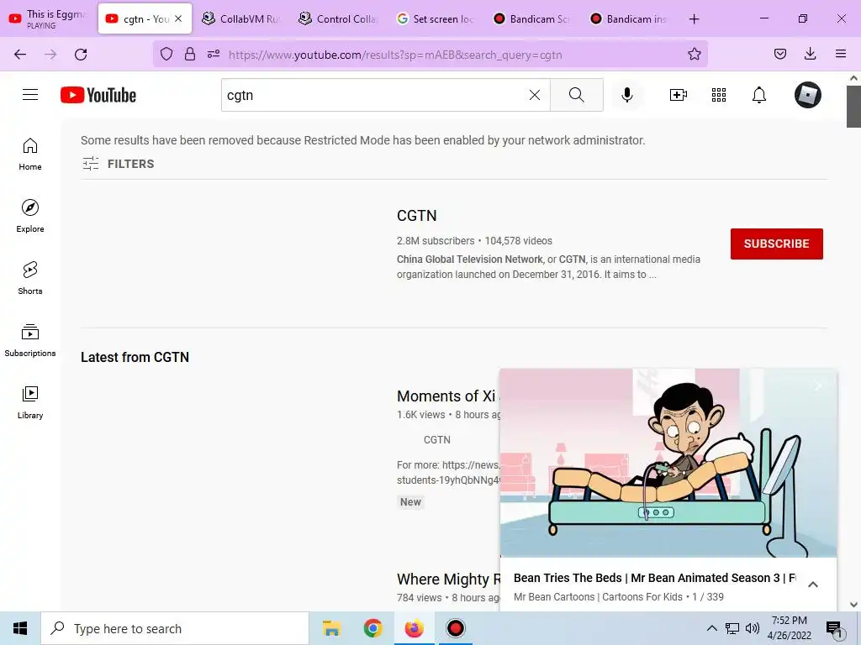Image resolution: width=861 pixels, height=645 pixels.
Task: Clear the search box with the X icon
Action: click(534, 95)
